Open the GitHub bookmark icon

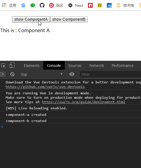click(x=42, y=5)
